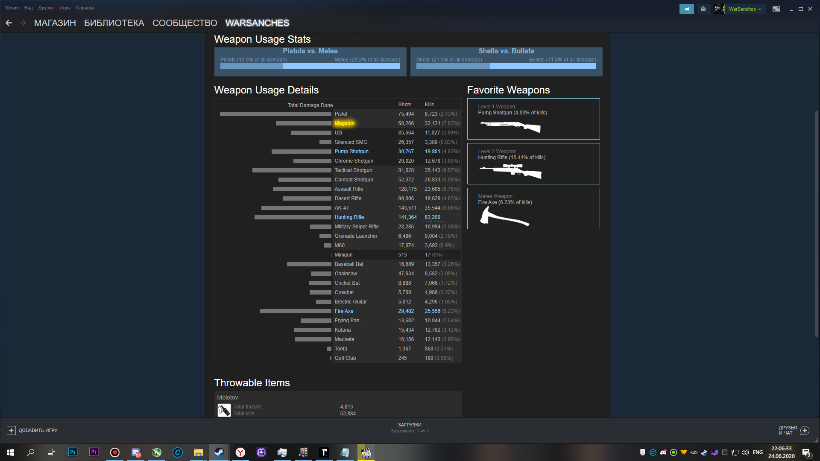Click the Pump Shotgun favorite weapon thumbnail

(x=510, y=126)
